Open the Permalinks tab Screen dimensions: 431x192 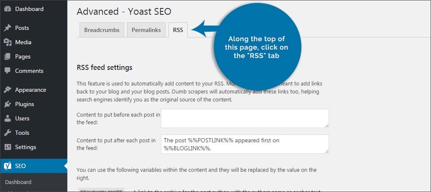pyautogui.click(x=146, y=30)
